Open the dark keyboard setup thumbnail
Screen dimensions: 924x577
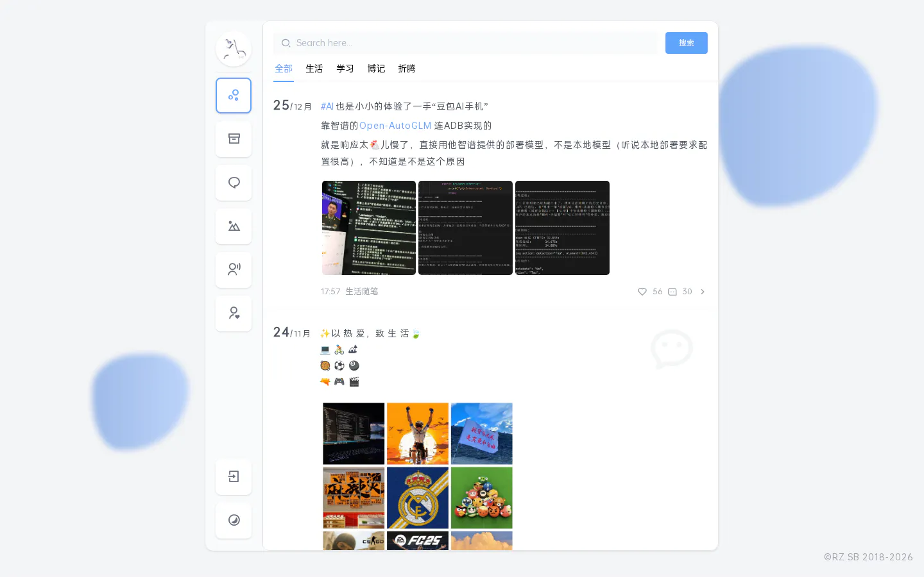click(x=354, y=433)
